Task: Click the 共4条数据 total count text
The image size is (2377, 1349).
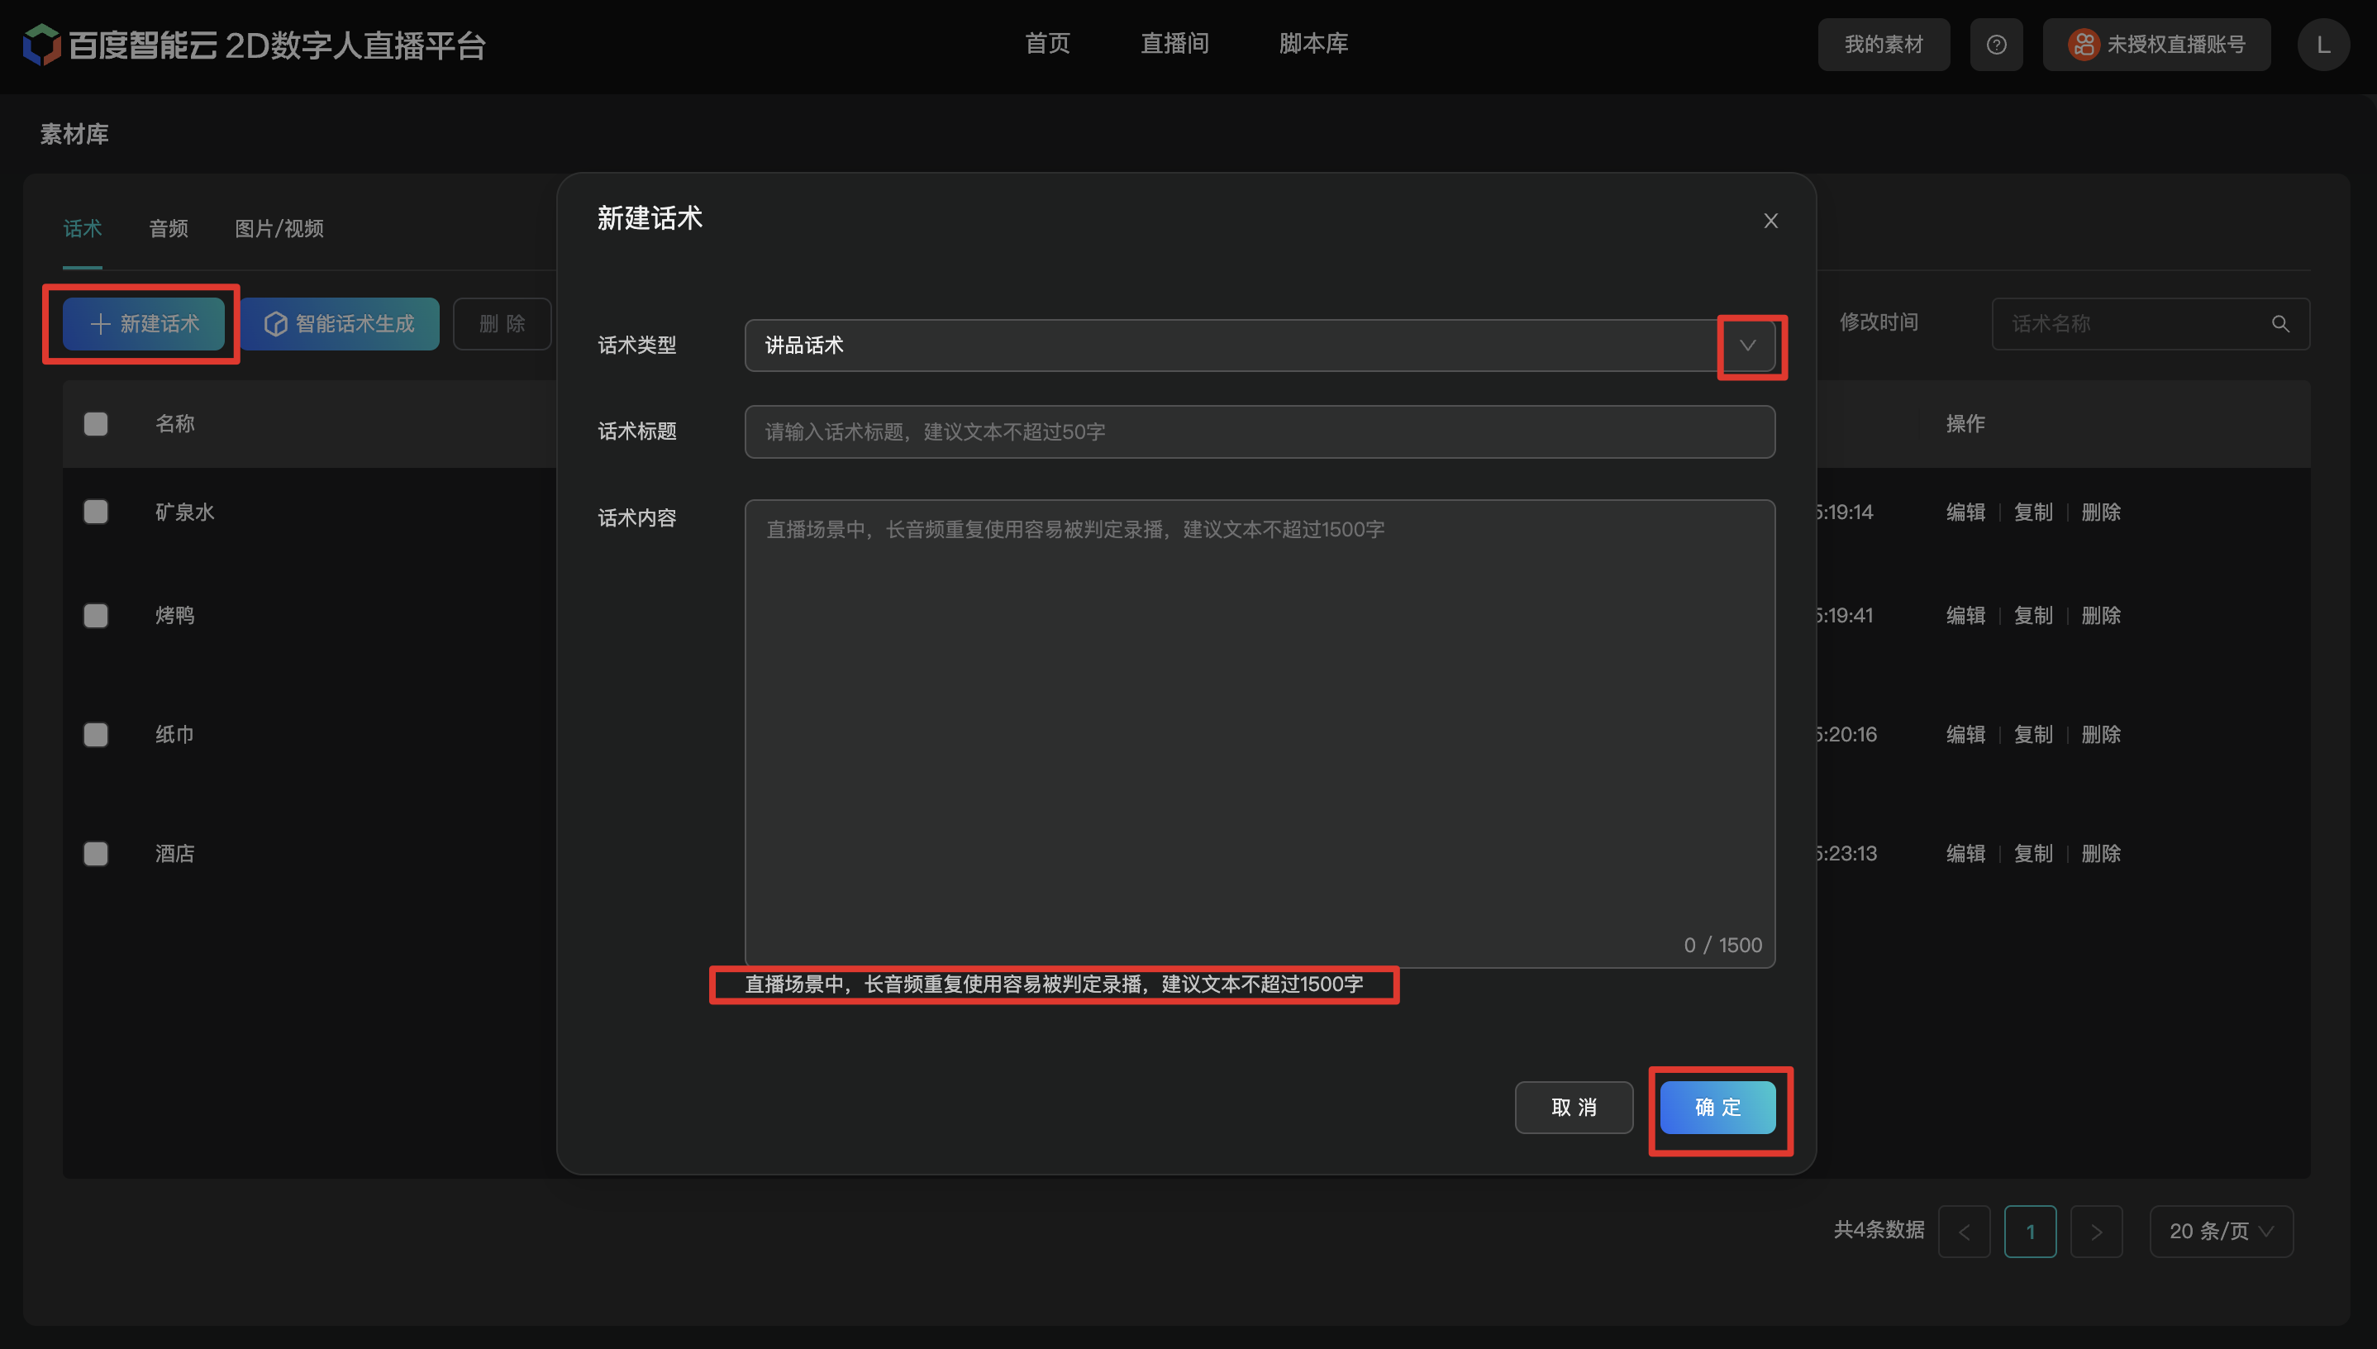Action: tap(1879, 1229)
